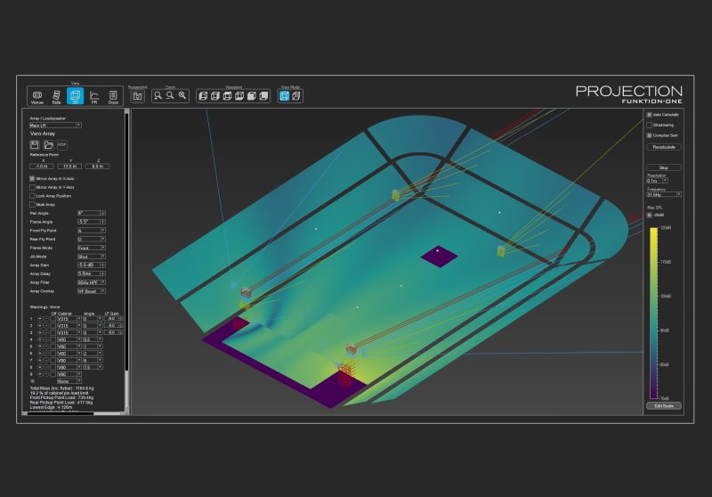Export the array using the PDF icon
The image size is (712, 497).
click(x=62, y=144)
